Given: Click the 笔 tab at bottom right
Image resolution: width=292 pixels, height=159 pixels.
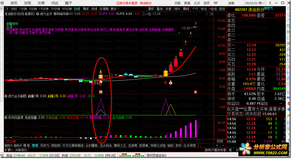Looking at the screenshot, I should pos(230,150).
